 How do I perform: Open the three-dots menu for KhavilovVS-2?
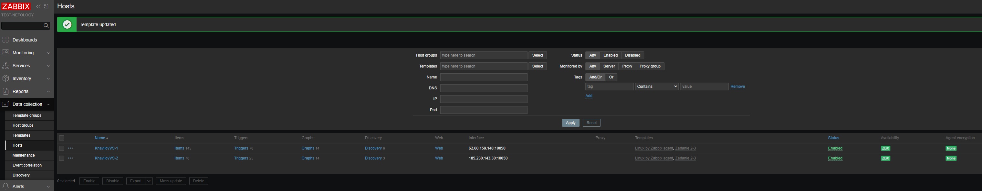click(70, 158)
